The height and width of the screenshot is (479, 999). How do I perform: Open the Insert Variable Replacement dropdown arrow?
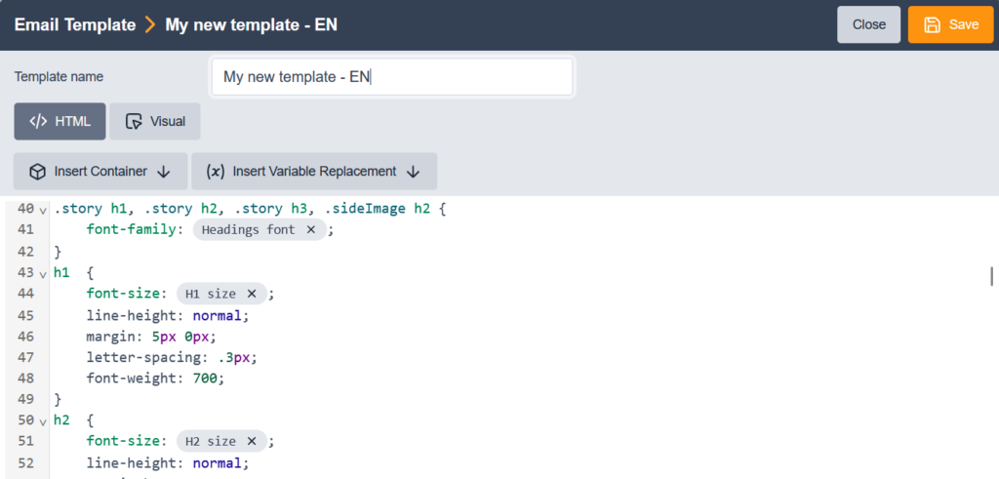click(413, 172)
